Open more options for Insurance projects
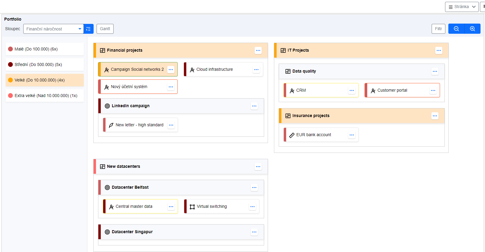 click(435, 116)
